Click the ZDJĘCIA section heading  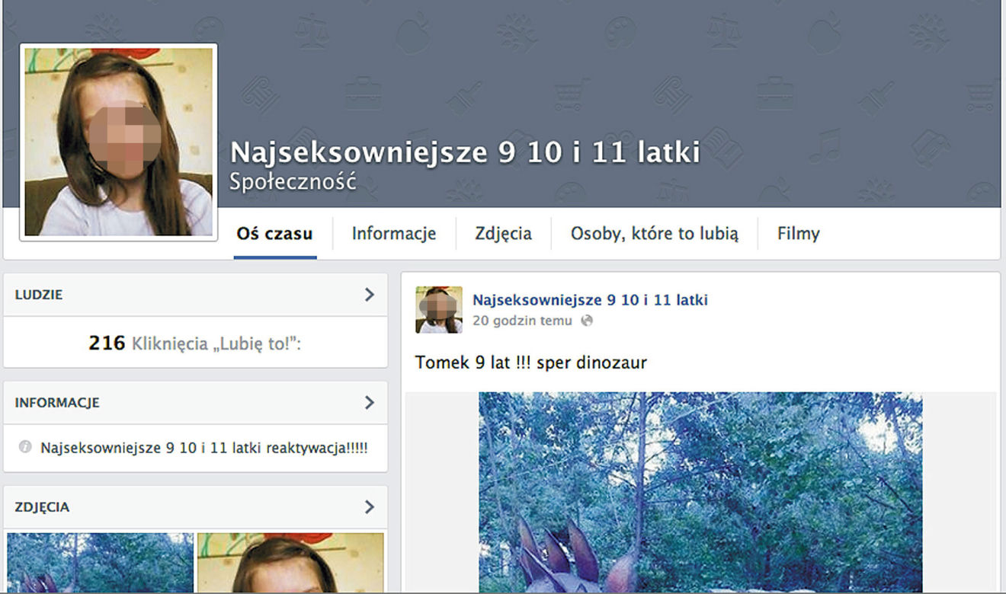(x=43, y=506)
